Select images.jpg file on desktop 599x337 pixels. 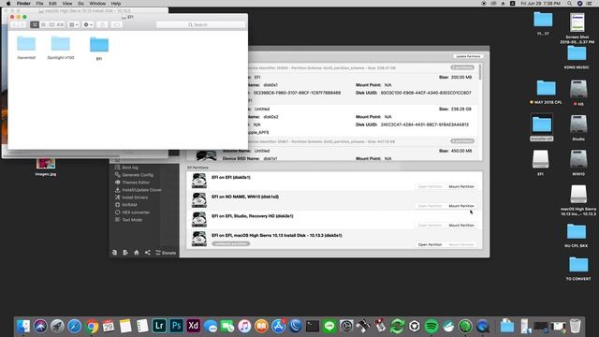pos(46,168)
